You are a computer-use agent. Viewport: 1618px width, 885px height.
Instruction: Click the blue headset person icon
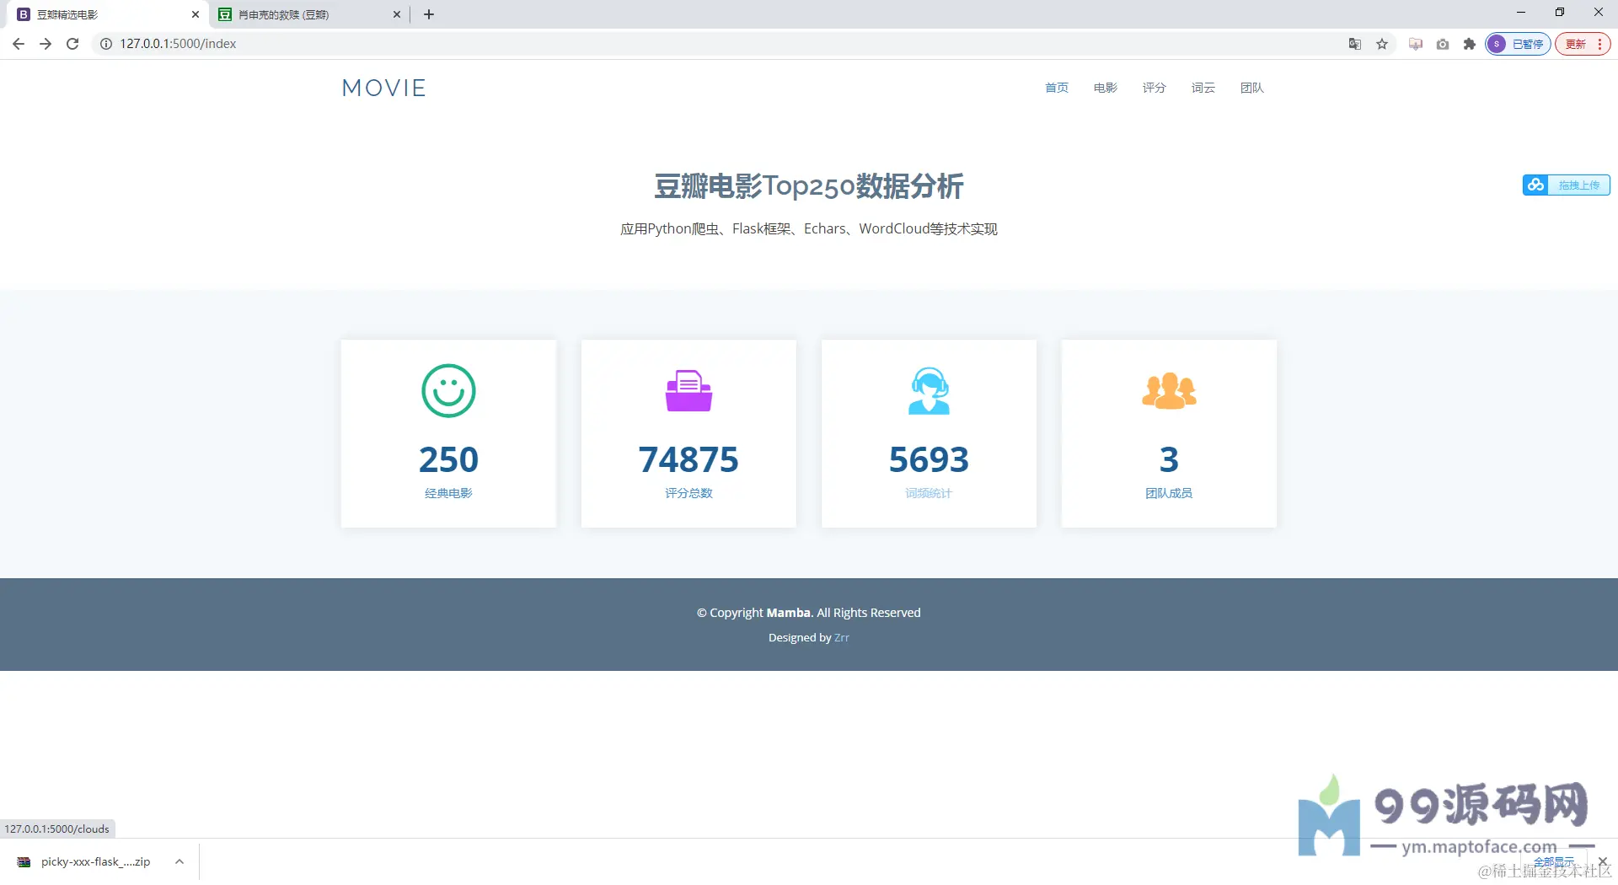click(929, 391)
